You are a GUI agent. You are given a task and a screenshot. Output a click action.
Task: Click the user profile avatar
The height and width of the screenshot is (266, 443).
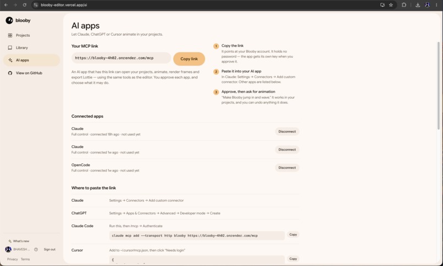pyautogui.click(x=8, y=250)
